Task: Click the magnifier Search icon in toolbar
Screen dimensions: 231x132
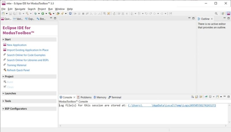Action: click(216, 14)
